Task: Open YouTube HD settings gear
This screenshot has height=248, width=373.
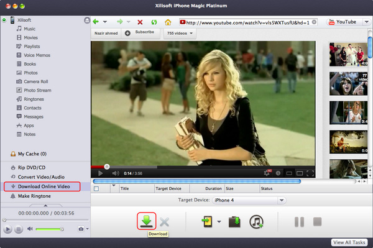Action: (x=267, y=173)
